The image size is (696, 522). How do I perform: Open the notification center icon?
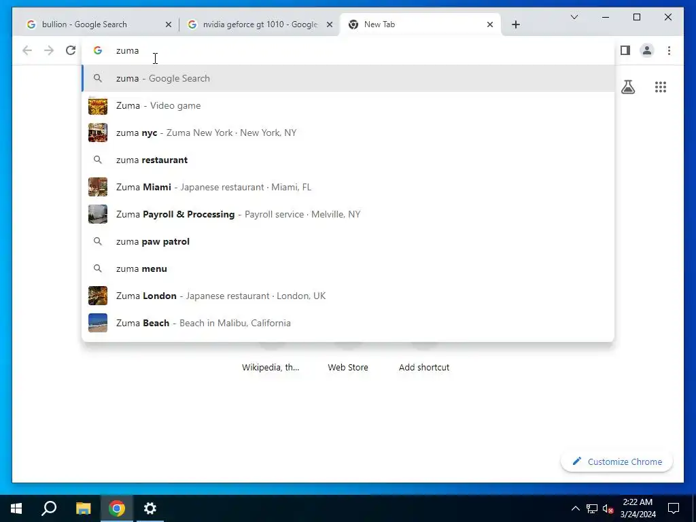tap(674, 508)
